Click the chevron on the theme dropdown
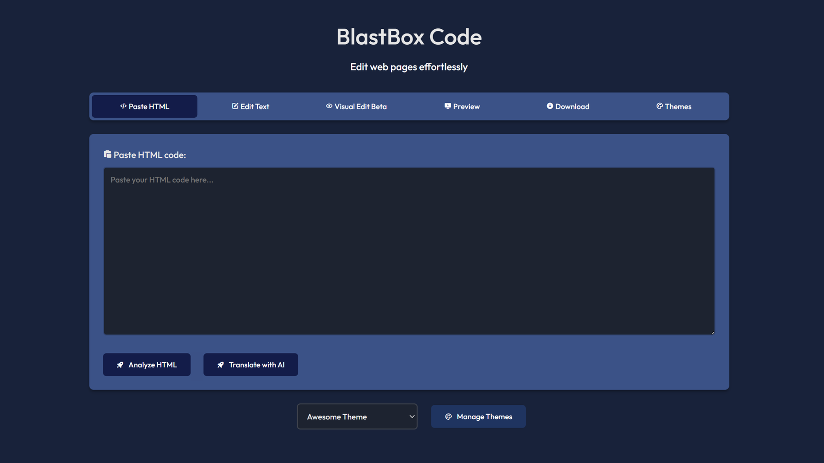 click(411, 416)
